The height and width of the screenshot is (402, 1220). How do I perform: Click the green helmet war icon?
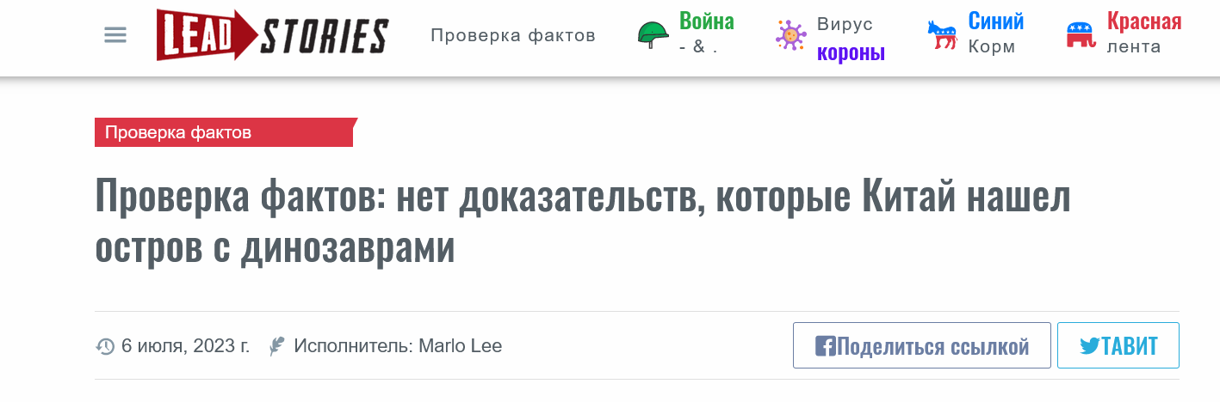(x=653, y=35)
